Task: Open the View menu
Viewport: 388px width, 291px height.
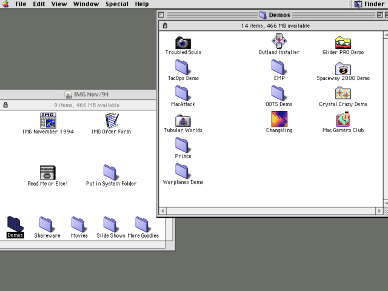Action: [59, 4]
